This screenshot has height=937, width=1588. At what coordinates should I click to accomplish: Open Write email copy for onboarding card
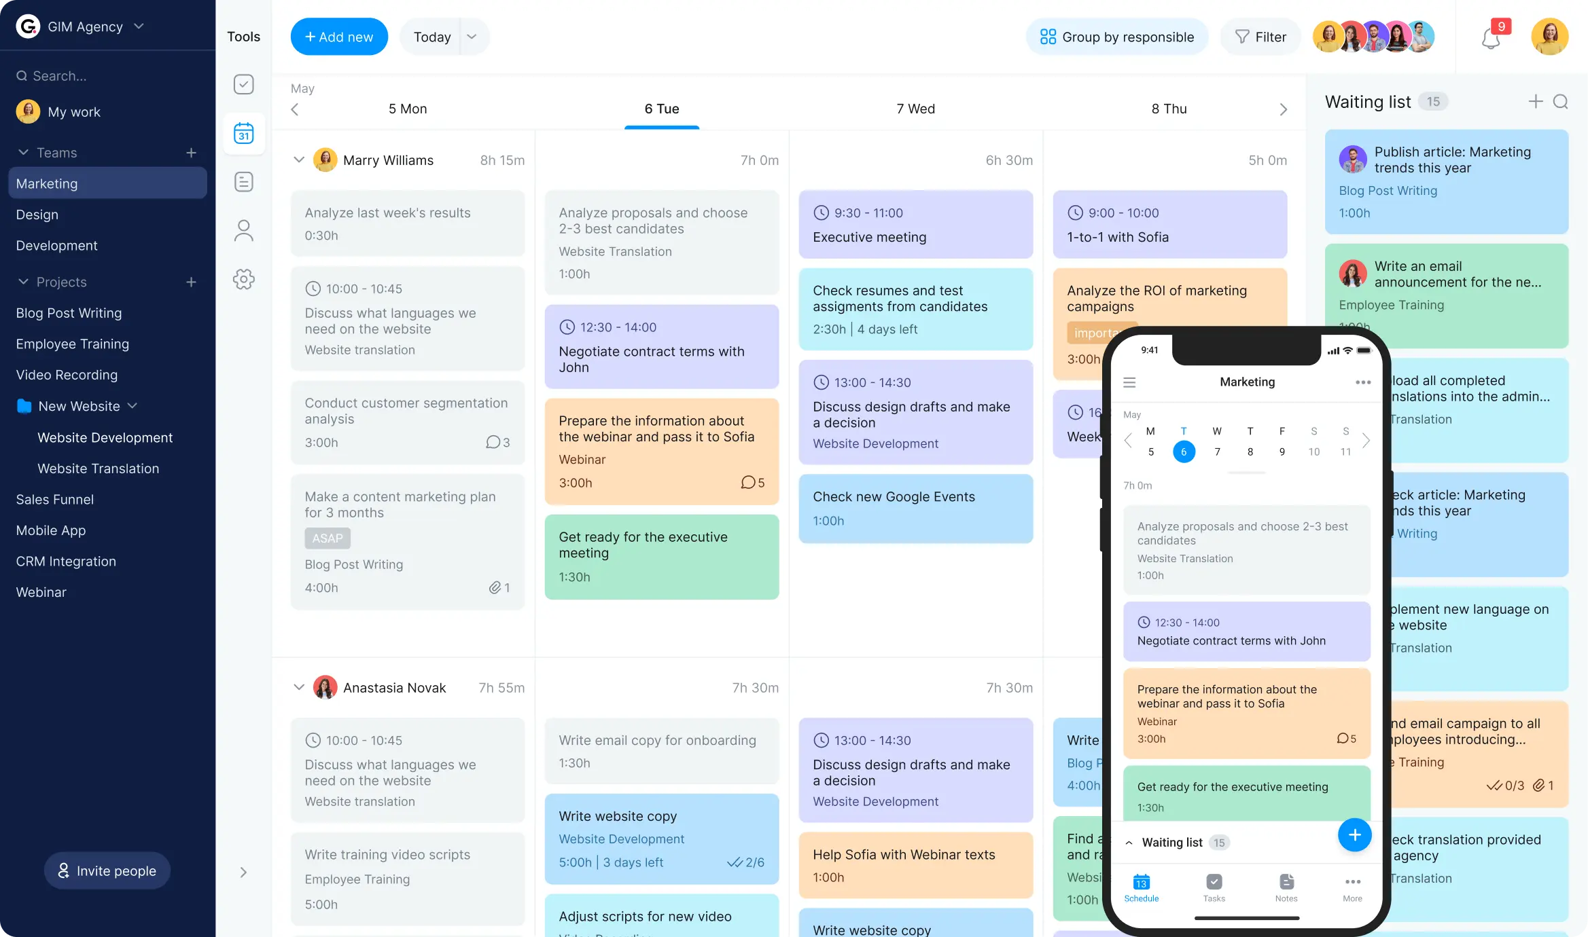[x=661, y=751]
